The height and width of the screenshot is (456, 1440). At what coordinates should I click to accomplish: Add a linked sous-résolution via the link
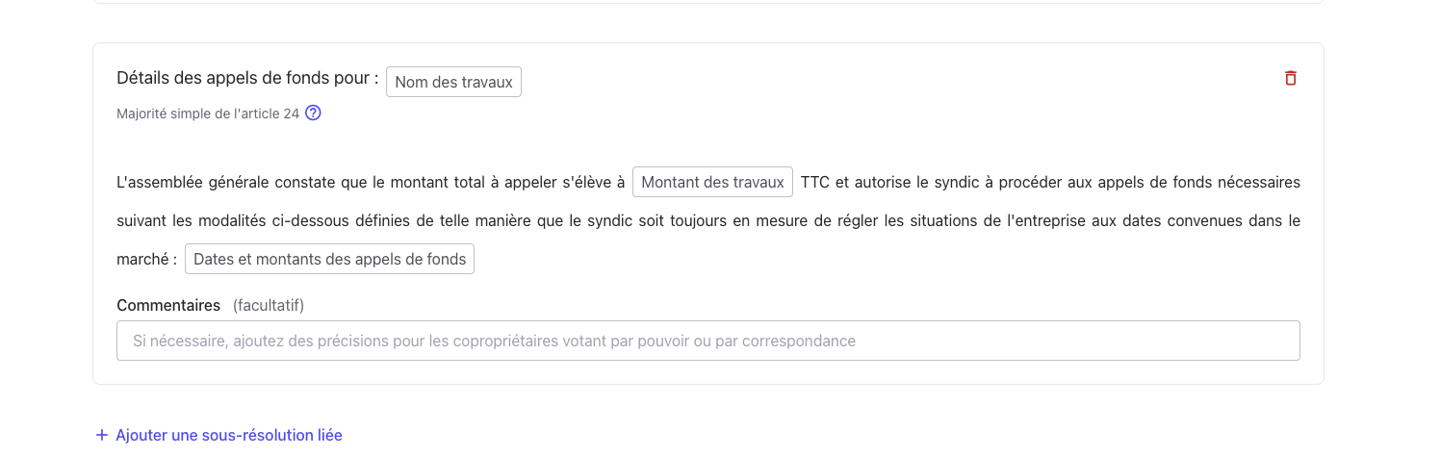[229, 435]
